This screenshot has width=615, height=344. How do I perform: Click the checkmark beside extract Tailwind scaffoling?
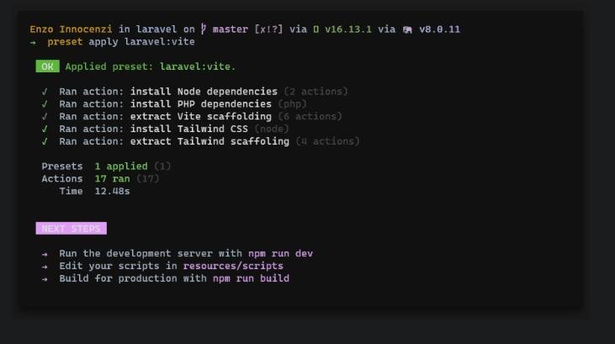(x=44, y=142)
